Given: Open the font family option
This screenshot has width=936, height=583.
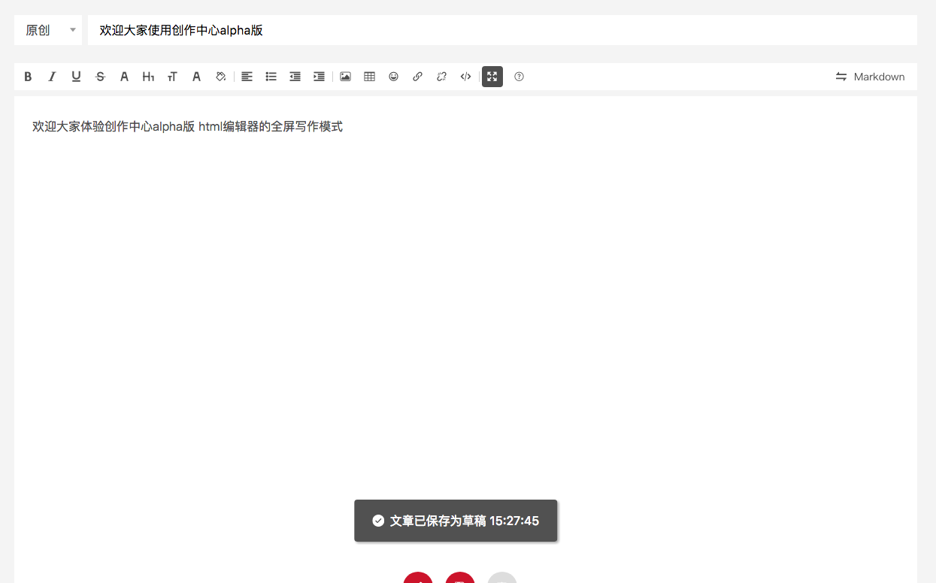Looking at the screenshot, I should [124, 77].
